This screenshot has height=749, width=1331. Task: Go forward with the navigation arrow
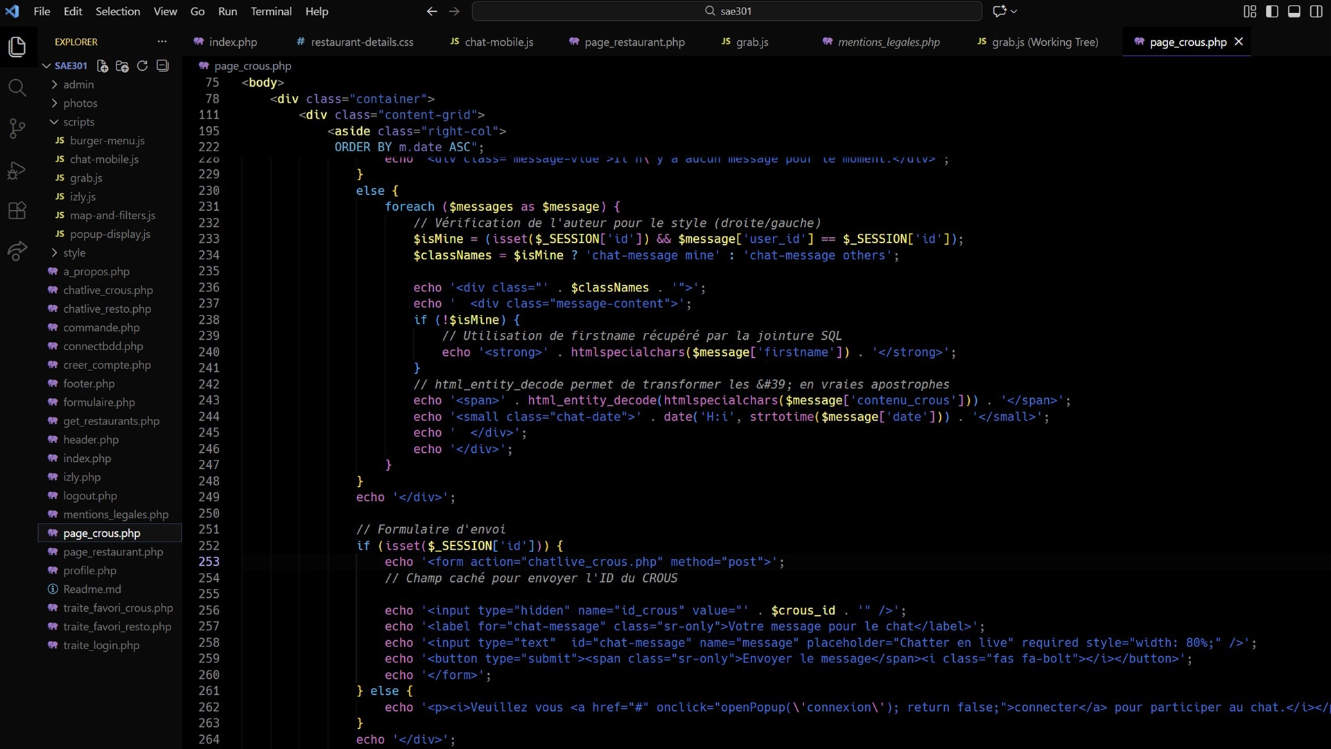pyautogui.click(x=454, y=11)
